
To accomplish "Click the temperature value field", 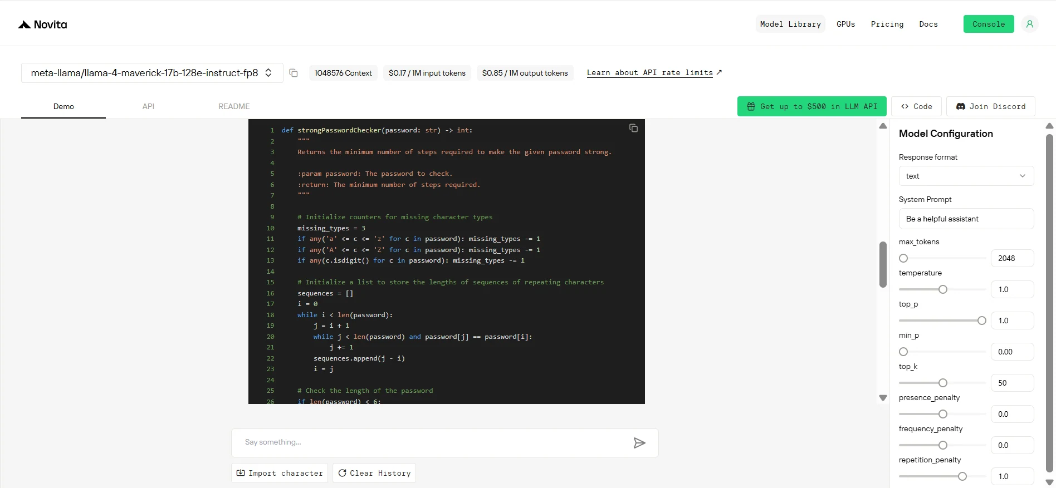I will [1013, 289].
